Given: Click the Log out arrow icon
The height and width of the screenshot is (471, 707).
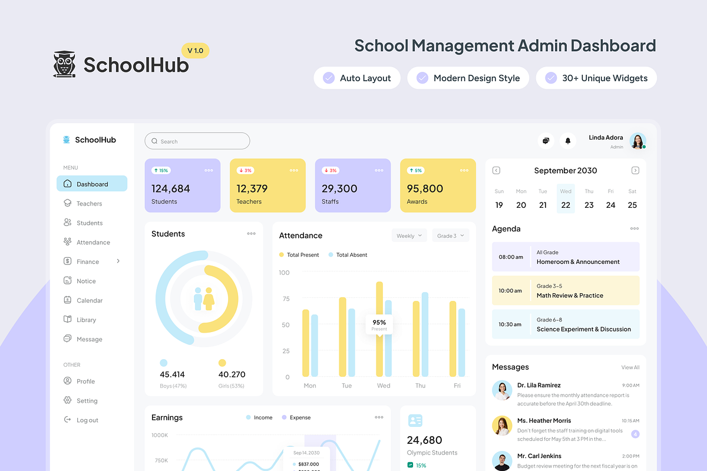Looking at the screenshot, I should (x=67, y=420).
